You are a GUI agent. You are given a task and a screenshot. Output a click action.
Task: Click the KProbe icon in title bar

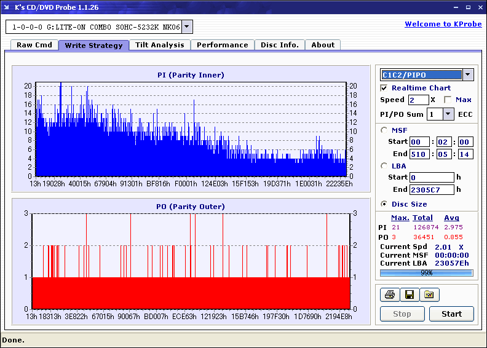pos(7,7)
